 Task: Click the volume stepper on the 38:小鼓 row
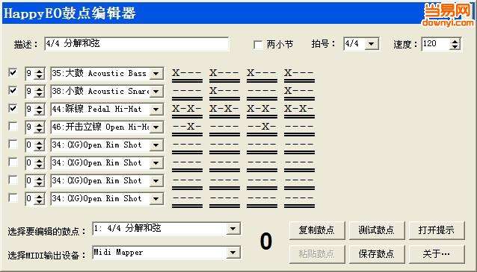click(x=39, y=92)
